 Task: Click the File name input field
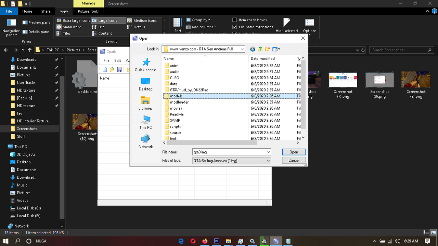(229, 152)
